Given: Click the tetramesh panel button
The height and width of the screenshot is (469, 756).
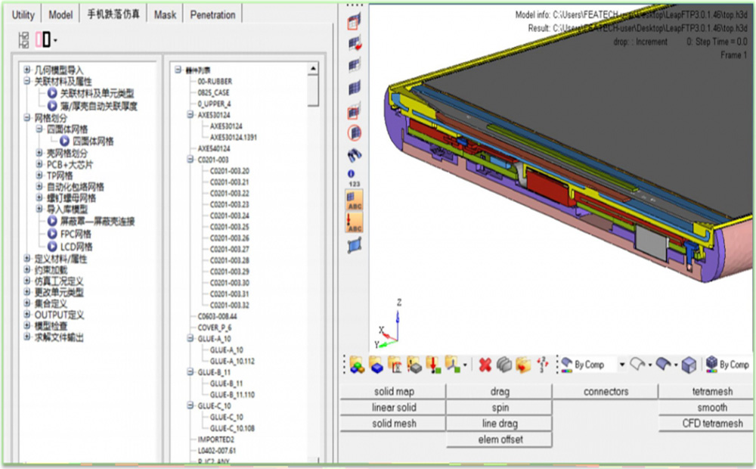Looking at the screenshot, I should pyautogui.click(x=712, y=392).
